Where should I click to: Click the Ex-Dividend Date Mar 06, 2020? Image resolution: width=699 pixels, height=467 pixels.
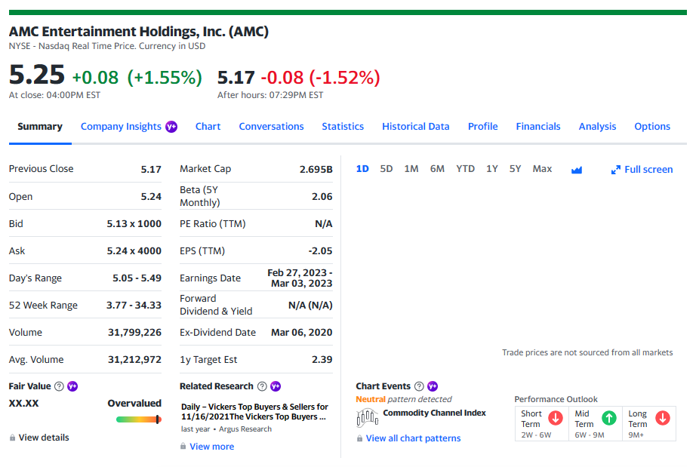pos(302,333)
